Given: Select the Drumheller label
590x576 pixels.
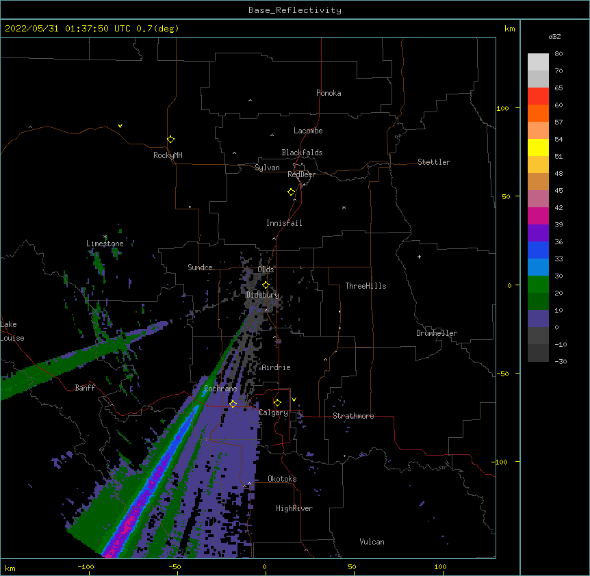Looking at the screenshot, I should [437, 333].
